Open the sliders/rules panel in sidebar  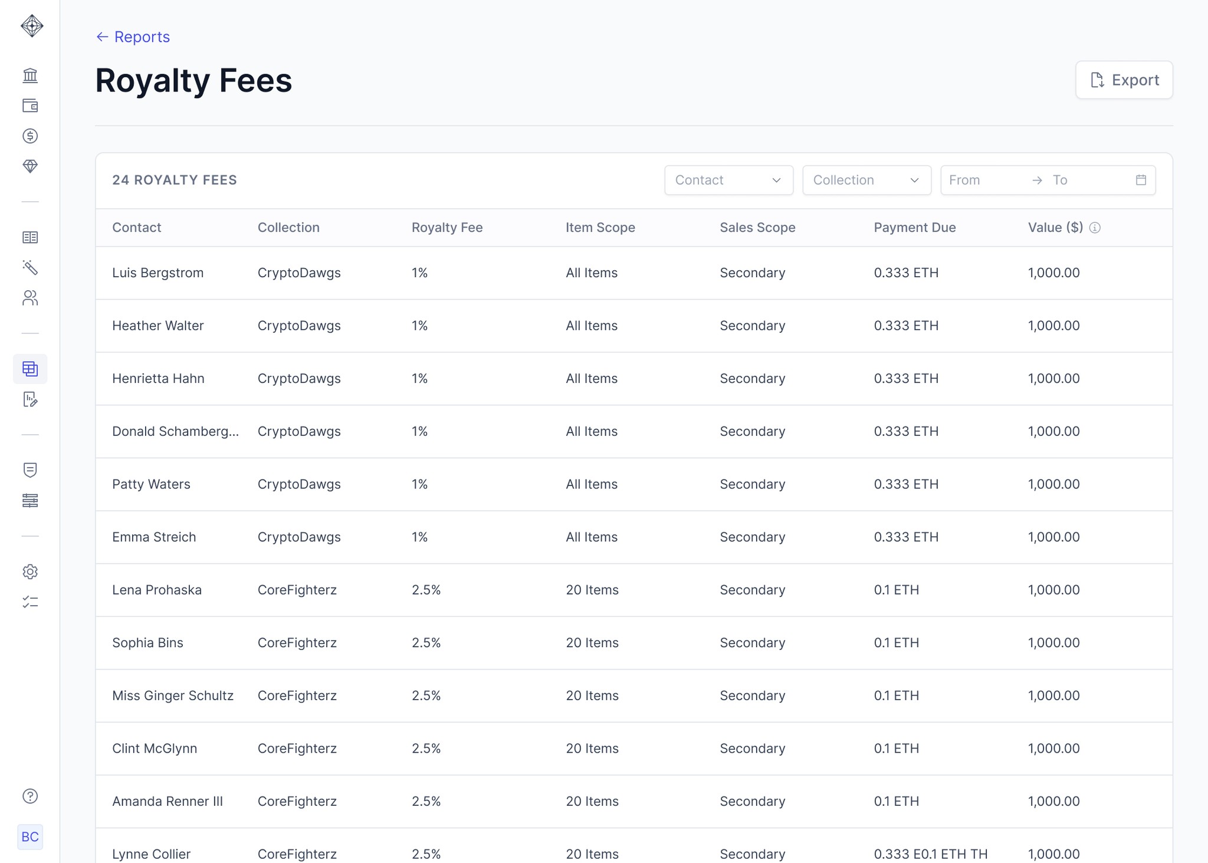pyautogui.click(x=30, y=501)
